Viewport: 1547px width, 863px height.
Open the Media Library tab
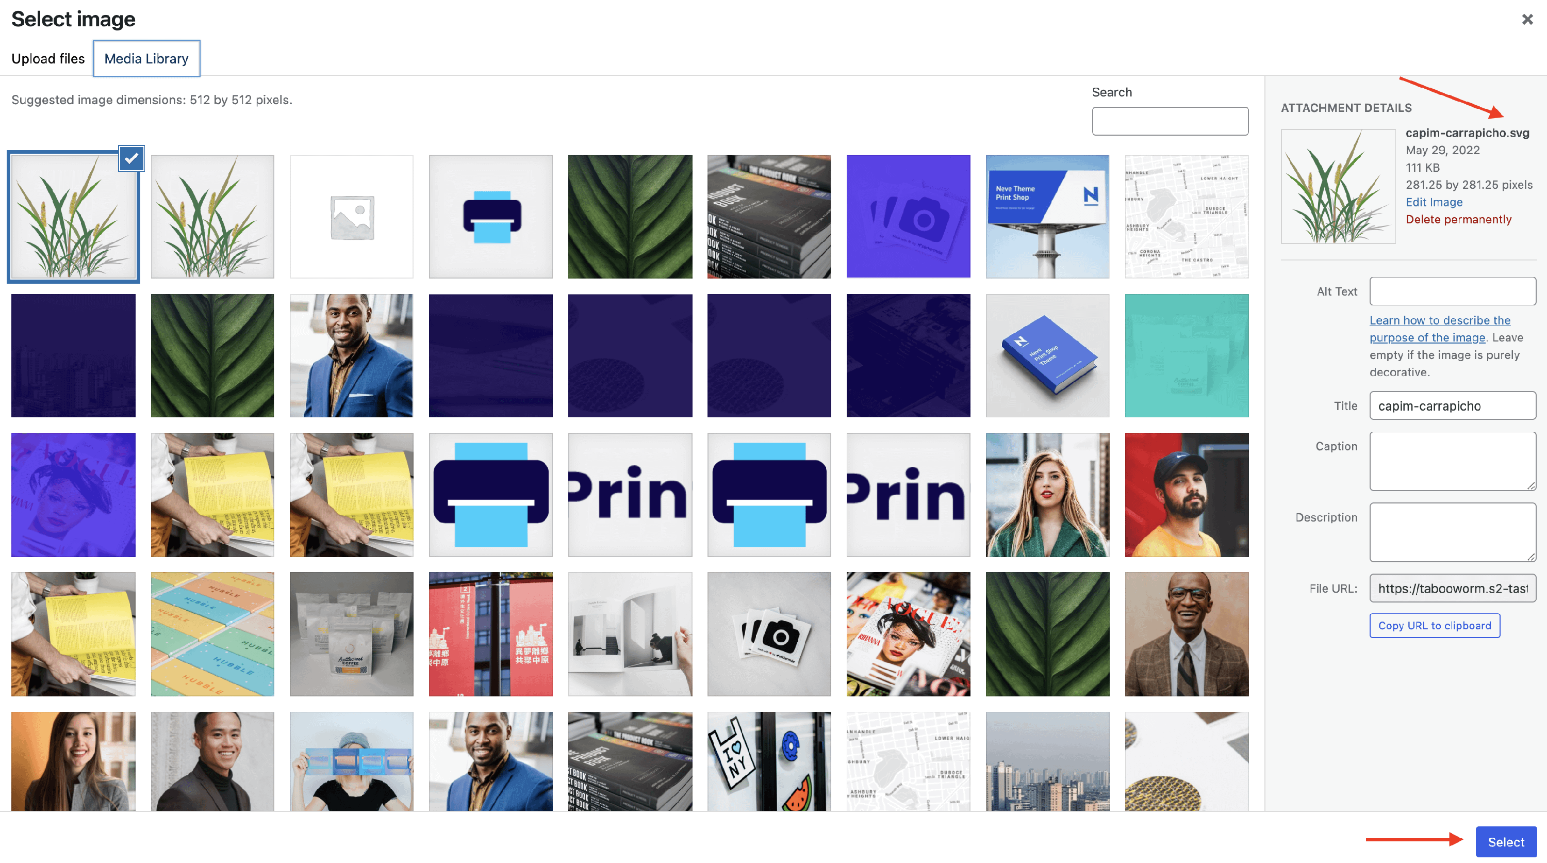(146, 58)
